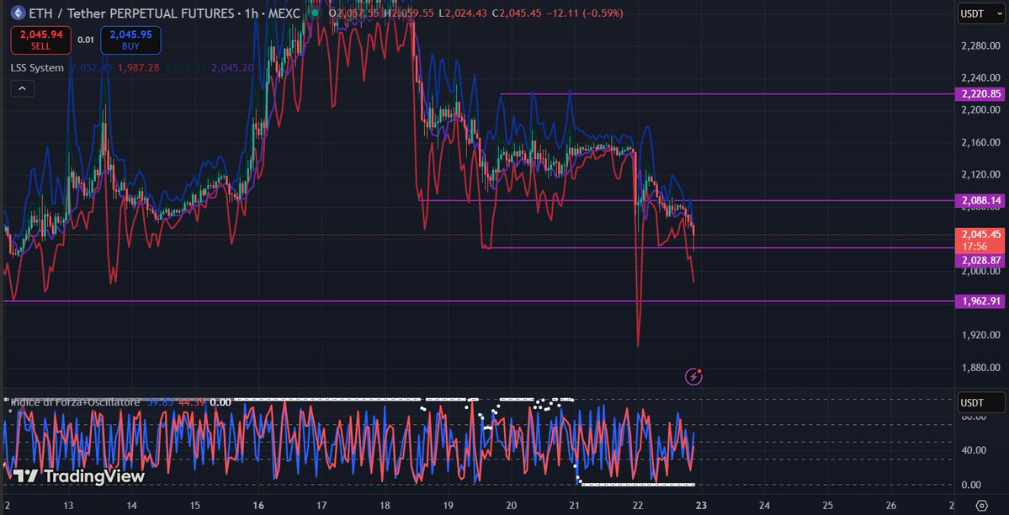Select the LSS System indicator legend
The image size is (1009, 515).
tap(37, 67)
